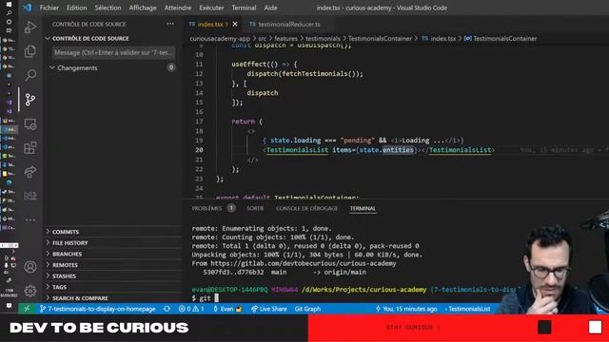
Task: Click the VS Code logo icon
Action: tap(27, 8)
